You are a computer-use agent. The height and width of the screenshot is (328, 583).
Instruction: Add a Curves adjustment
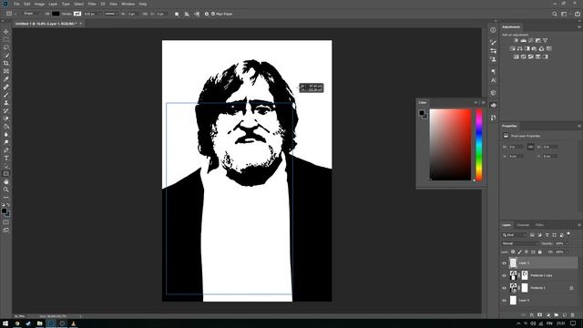(531, 40)
